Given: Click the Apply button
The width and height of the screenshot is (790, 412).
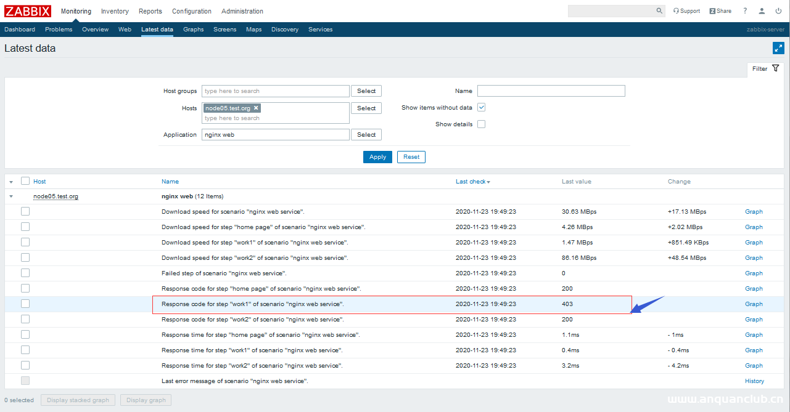Looking at the screenshot, I should coord(377,156).
